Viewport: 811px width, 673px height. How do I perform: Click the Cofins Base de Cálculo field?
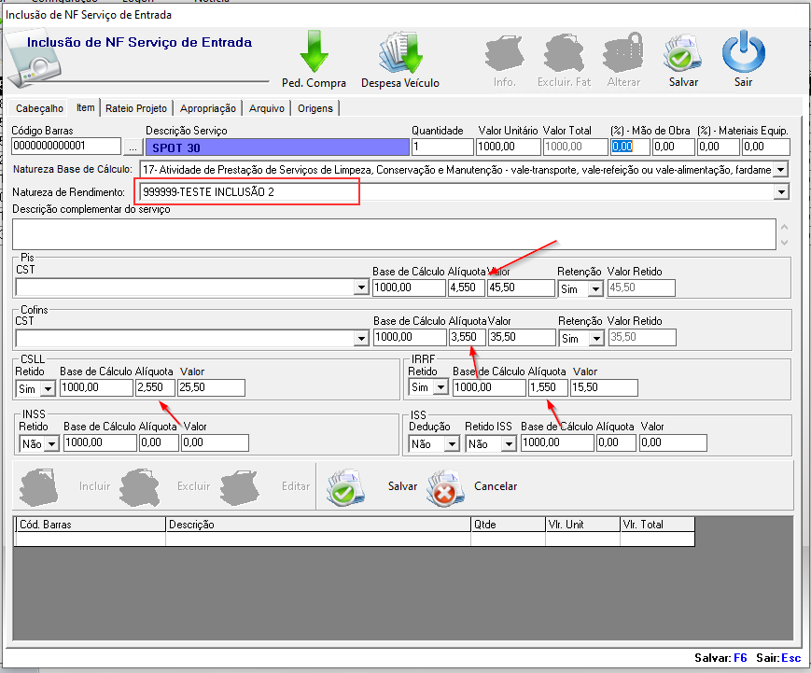(410, 337)
